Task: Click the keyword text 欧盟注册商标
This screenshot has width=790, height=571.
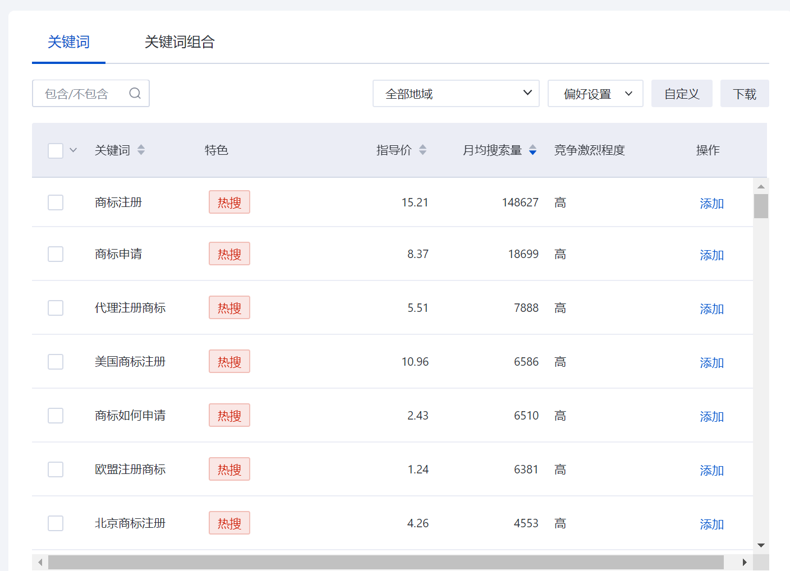Action: 130,469
